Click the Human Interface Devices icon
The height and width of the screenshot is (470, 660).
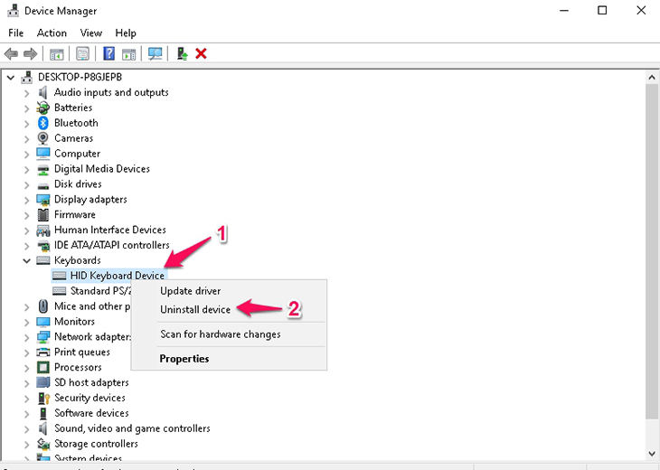pos(42,230)
